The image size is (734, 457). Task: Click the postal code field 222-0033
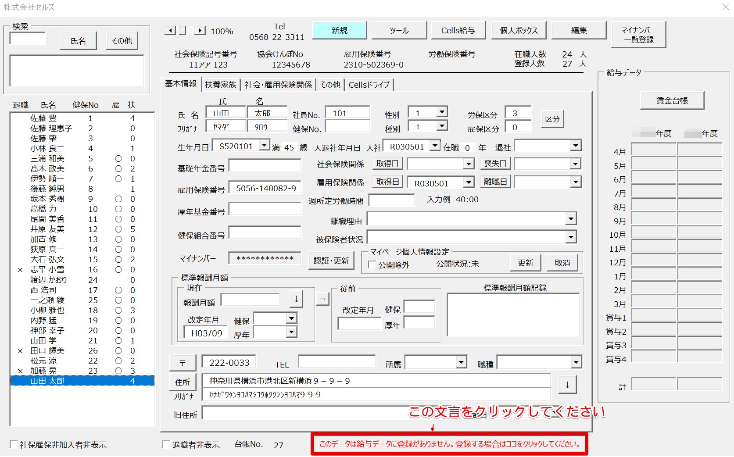[x=229, y=362]
